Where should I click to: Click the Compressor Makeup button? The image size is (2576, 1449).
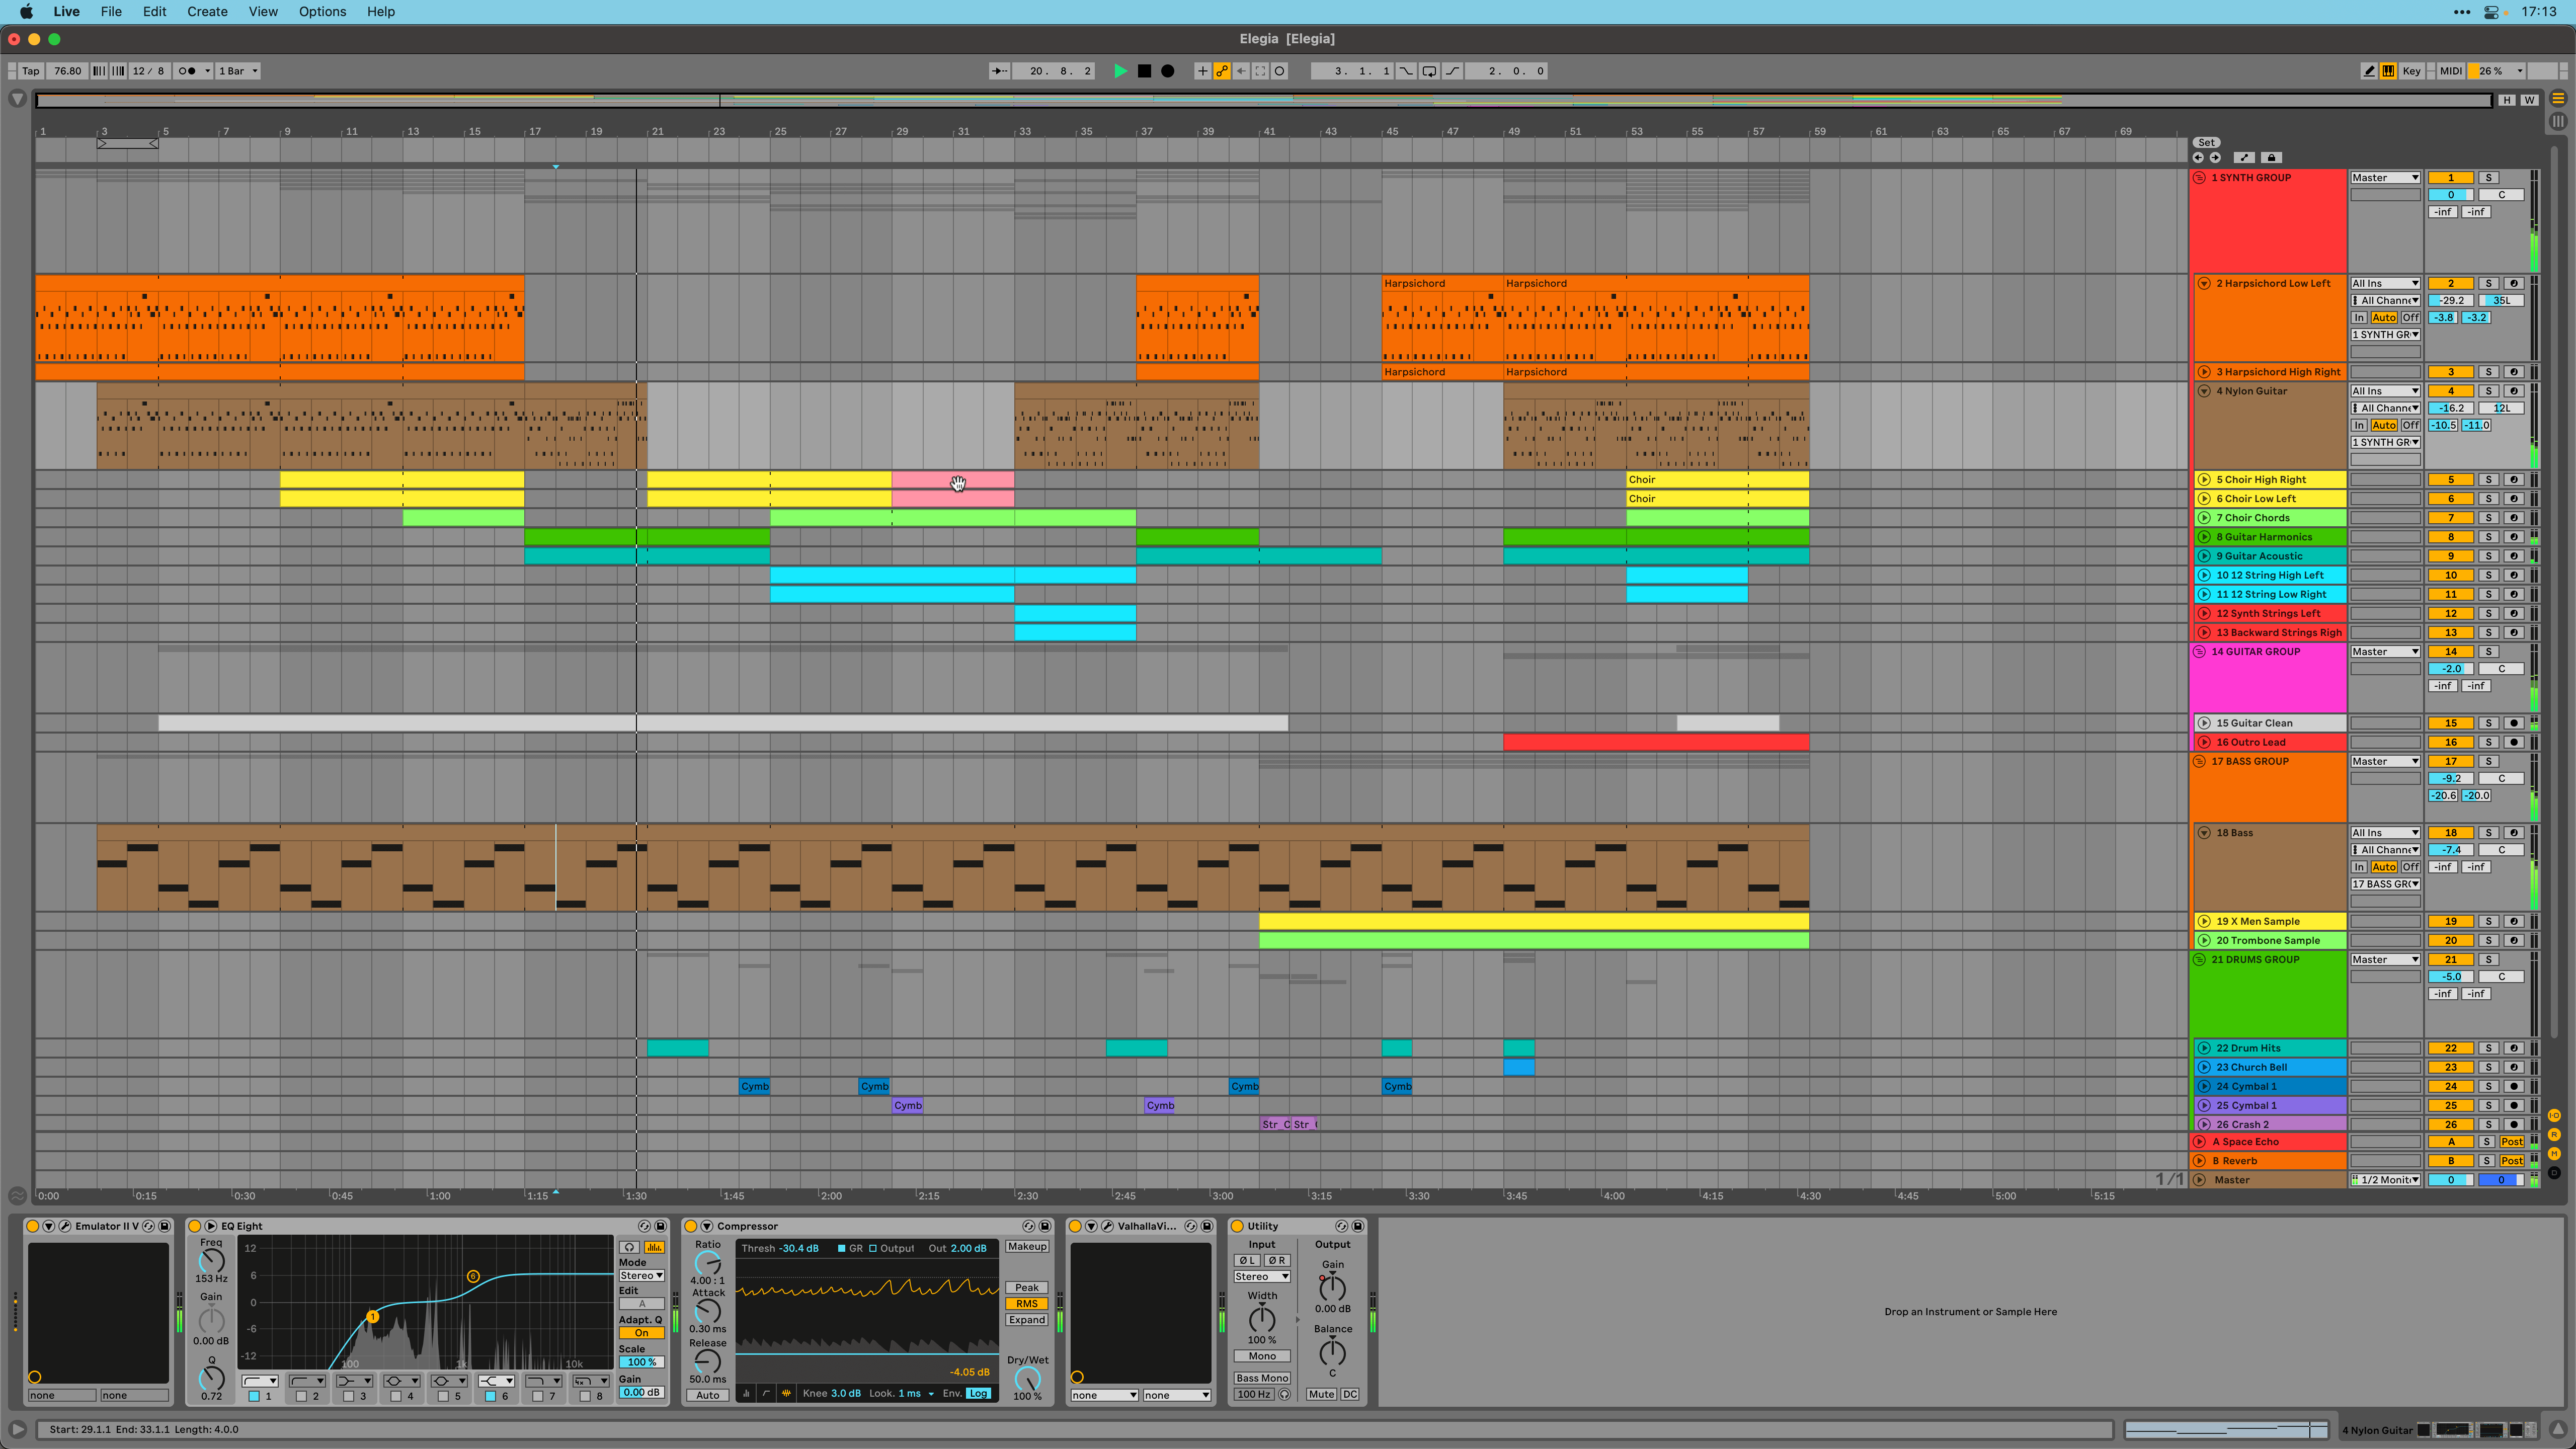[1027, 1246]
